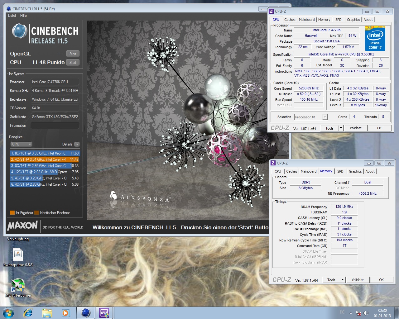Screen dimensions: 399x319
Task: Click the Core Speed value 5208.09 MHz
Action: pos(309,88)
